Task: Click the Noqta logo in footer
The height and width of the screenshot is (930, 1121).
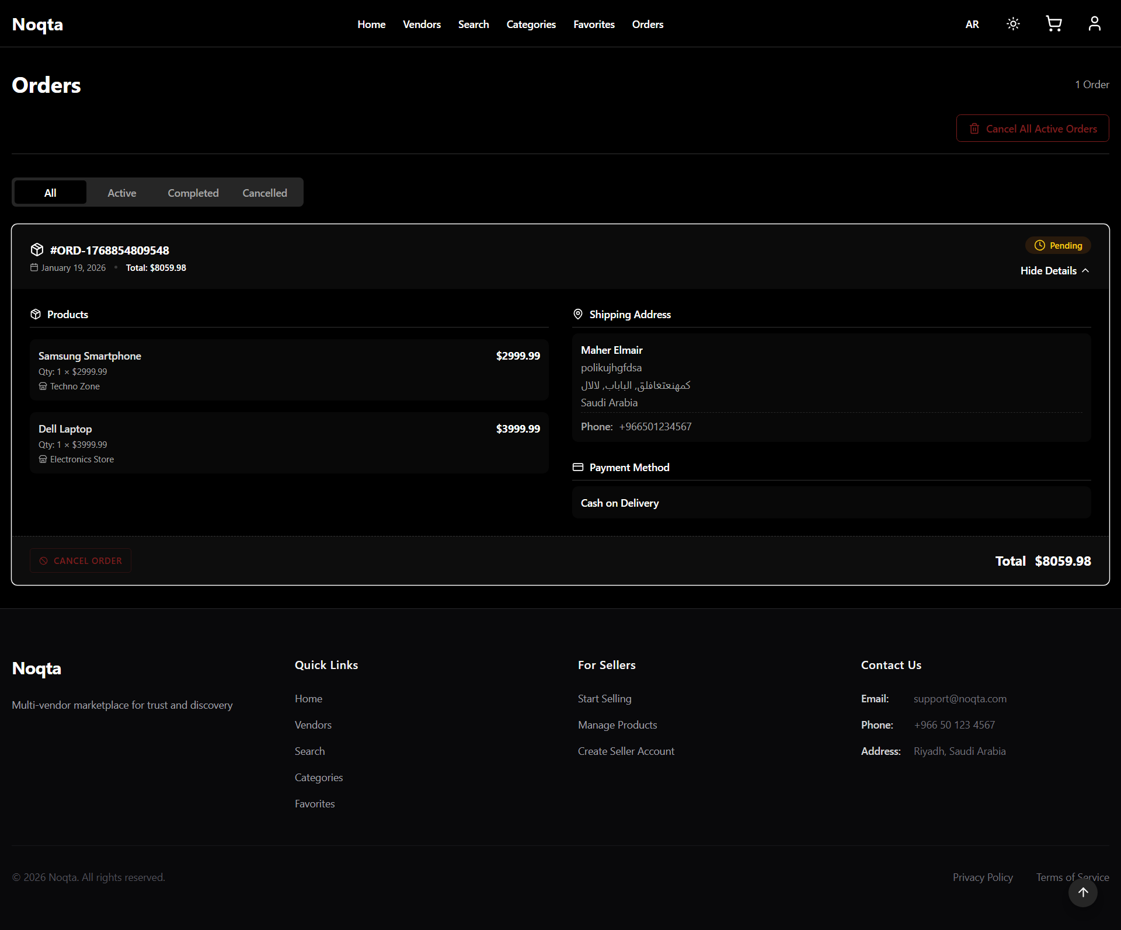Action: (x=37, y=668)
